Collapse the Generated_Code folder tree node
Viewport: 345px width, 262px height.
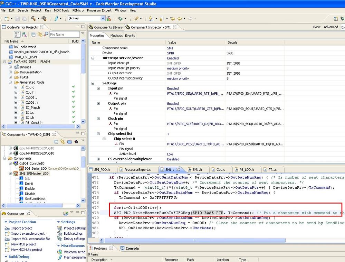tap(10, 82)
